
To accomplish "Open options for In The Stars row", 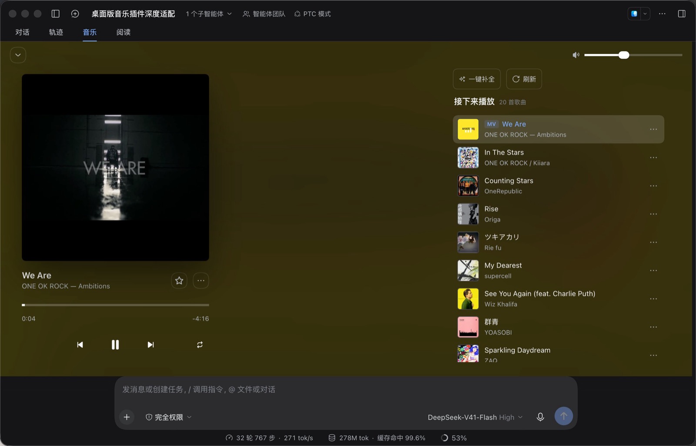I will (x=653, y=158).
